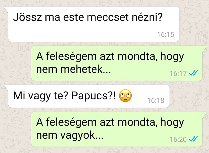Click the blue read checkmarks beside 16:17
This screenshot has height=153, width=209.
(193, 73)
